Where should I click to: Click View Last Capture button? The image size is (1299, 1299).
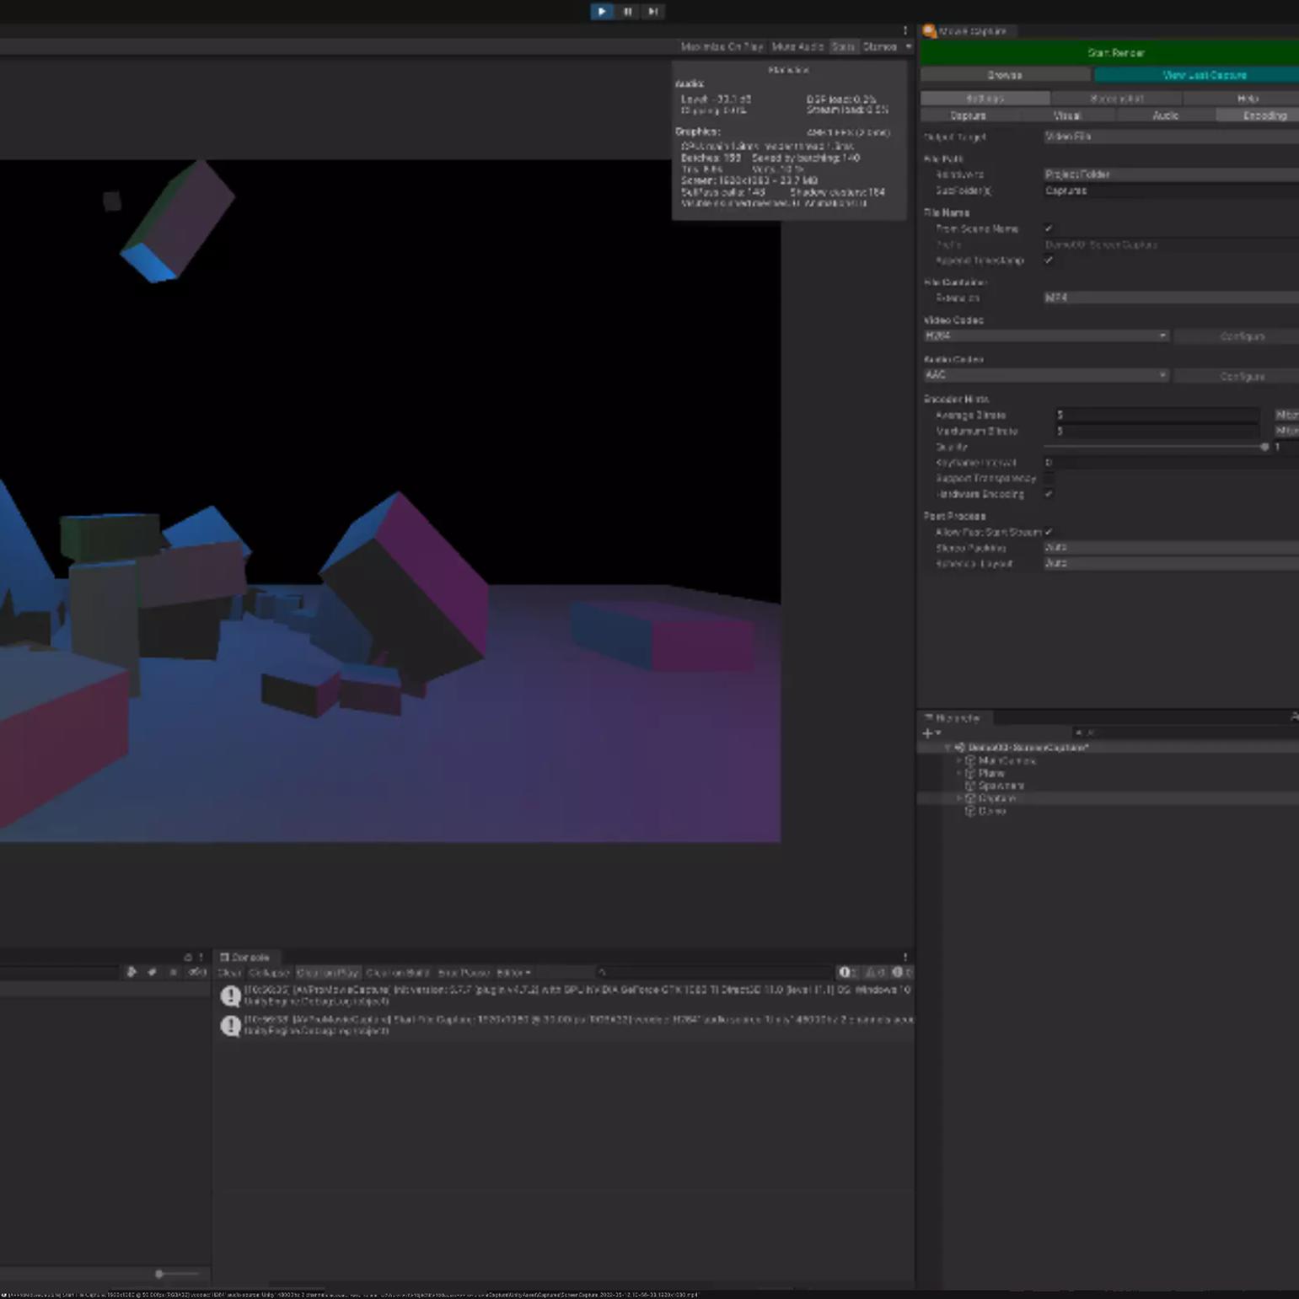pyautogui.click(x=1196, y=75)
